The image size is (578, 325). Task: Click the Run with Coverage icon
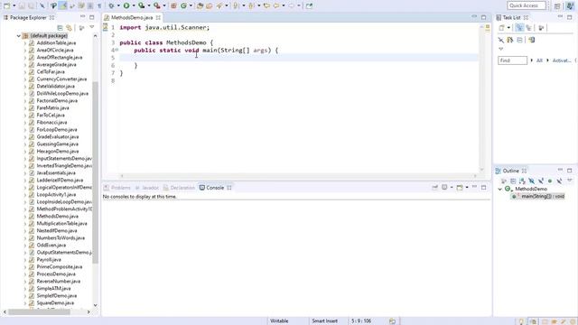pyautogui.click(x=142, y=5)
